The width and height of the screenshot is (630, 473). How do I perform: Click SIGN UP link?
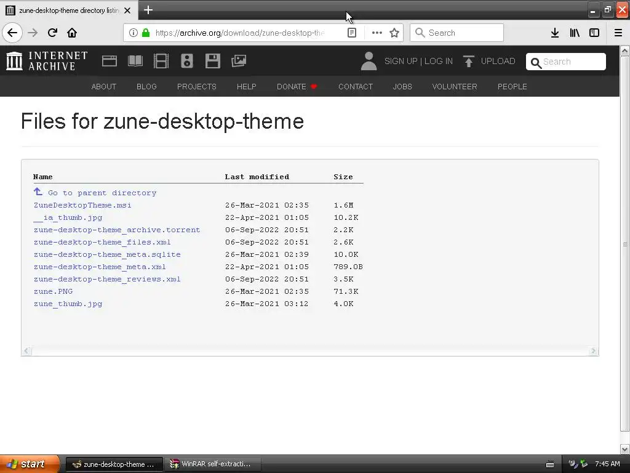pyautogui.click(x=401, y=61)
